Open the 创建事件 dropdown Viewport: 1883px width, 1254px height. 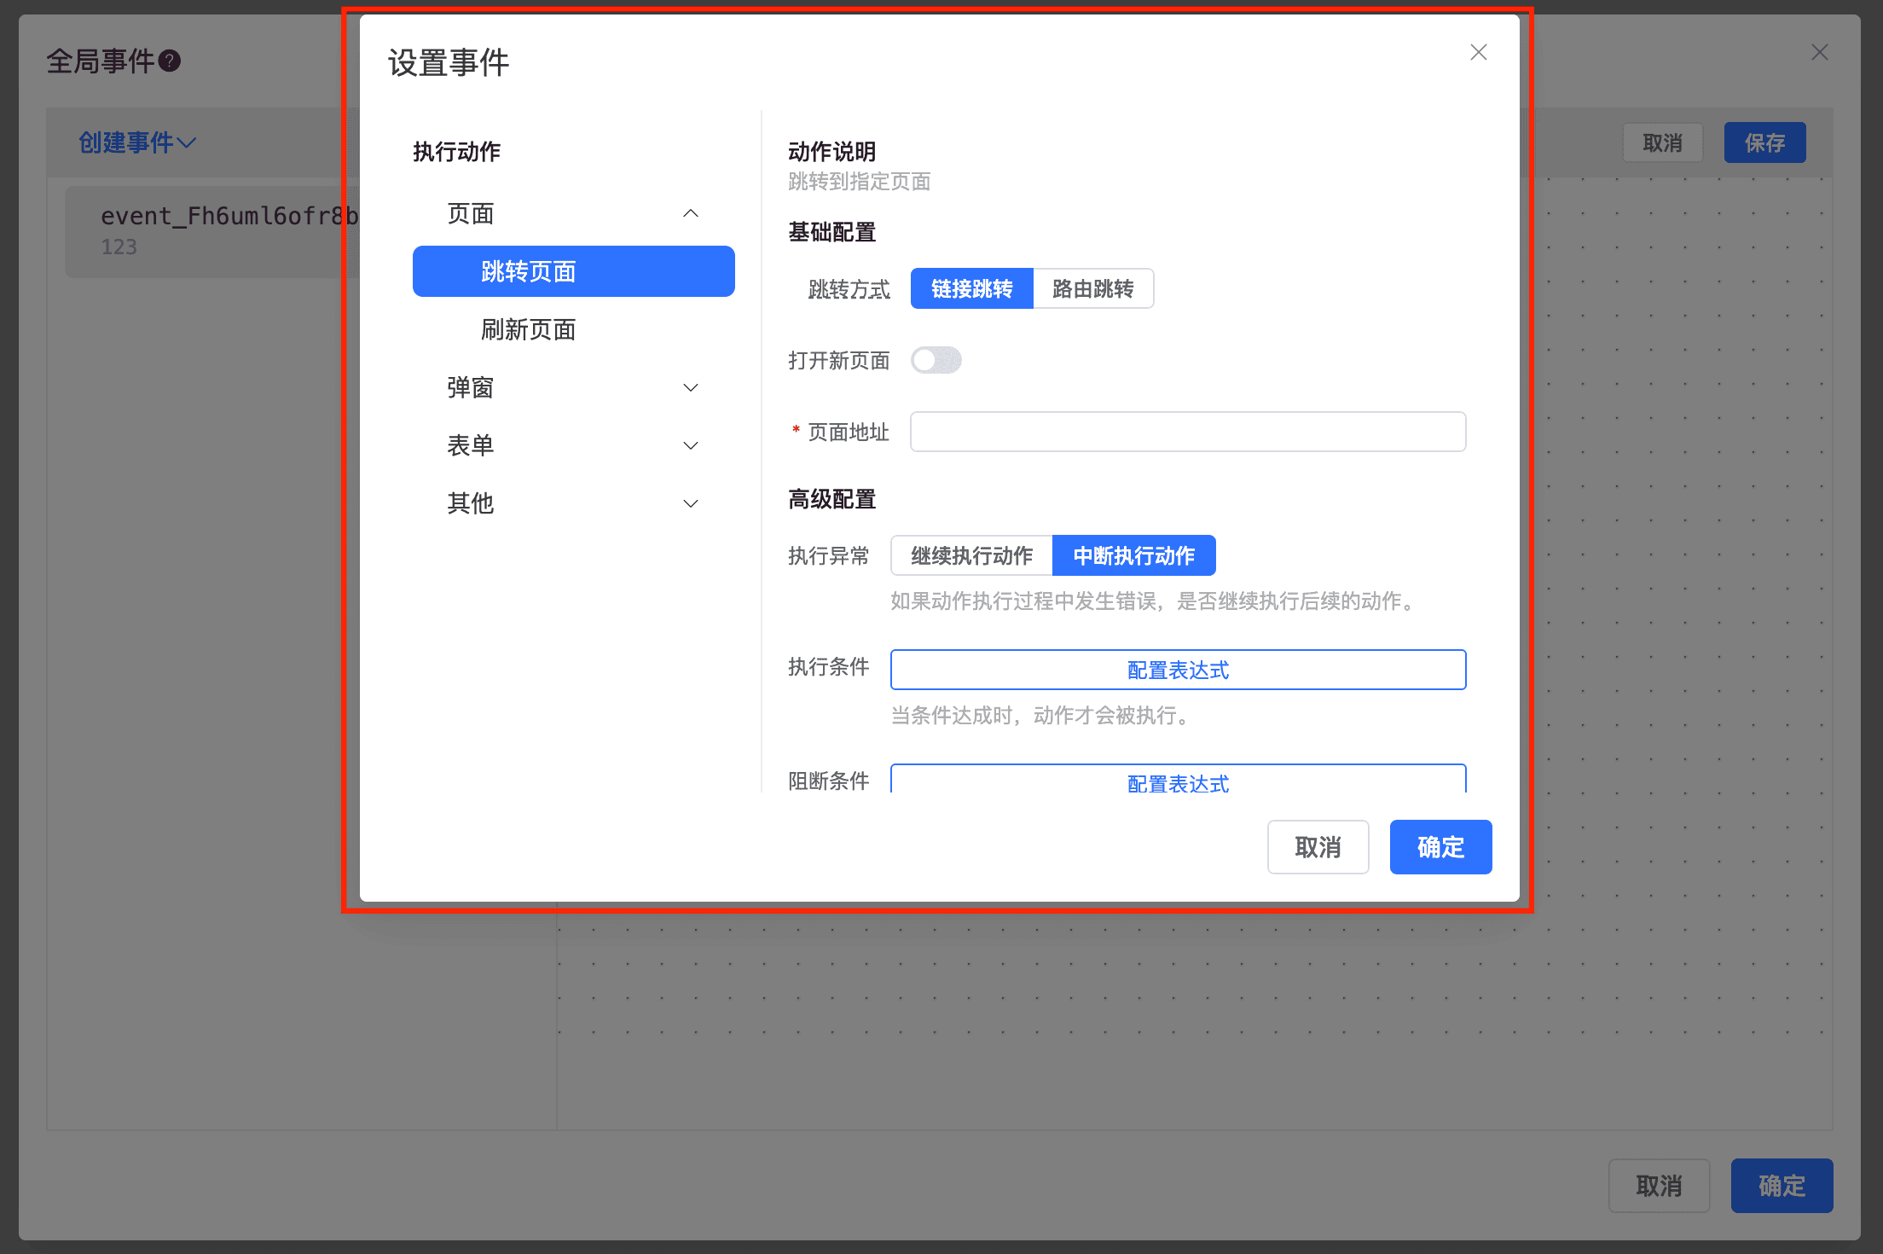click(137, 142)
